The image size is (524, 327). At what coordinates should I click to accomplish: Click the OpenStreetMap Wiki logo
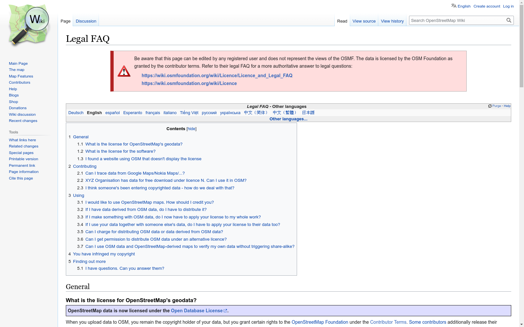[x=29, y=26]
